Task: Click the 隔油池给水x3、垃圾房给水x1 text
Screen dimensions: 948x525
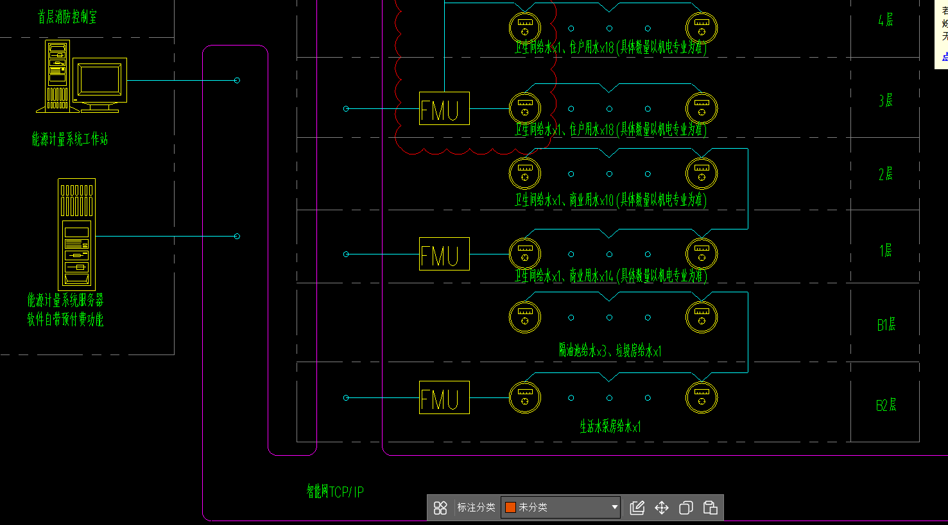Action: coord(610,350)
